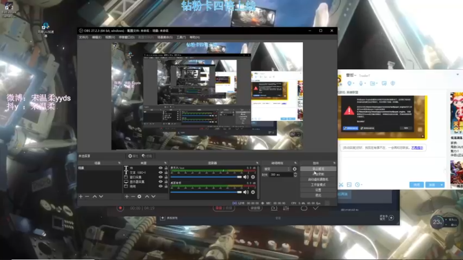Viewport: 463px width, 260px height.
Task: Expand voice call options arrow in QQ
Action: [354, 84]
